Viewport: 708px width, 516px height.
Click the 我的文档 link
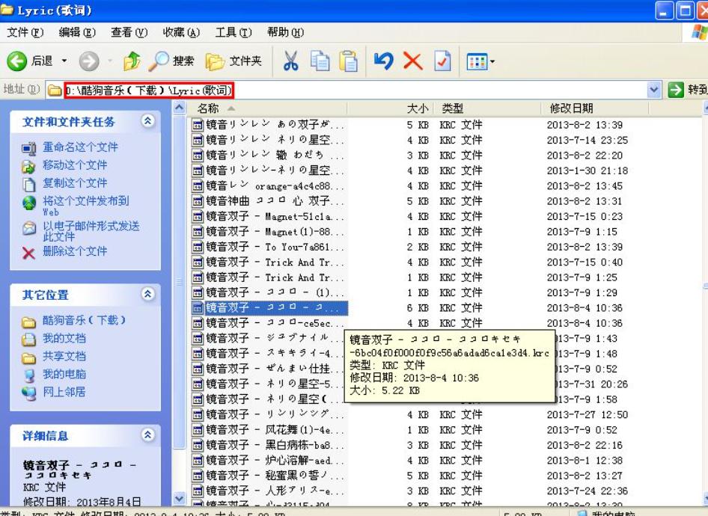click(64, 339)
